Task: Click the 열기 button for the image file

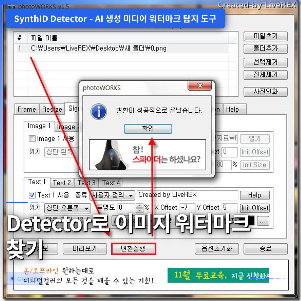Action: 255,139
